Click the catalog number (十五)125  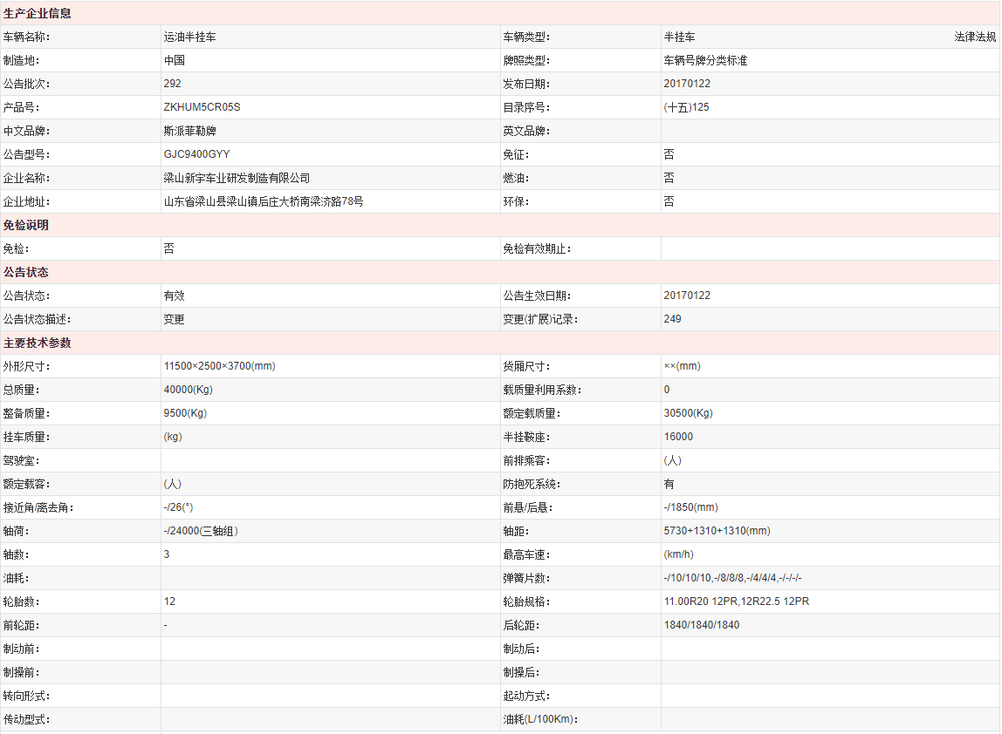pos(686,108)
